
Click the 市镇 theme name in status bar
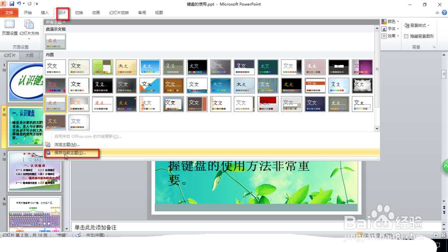point(61,235)
